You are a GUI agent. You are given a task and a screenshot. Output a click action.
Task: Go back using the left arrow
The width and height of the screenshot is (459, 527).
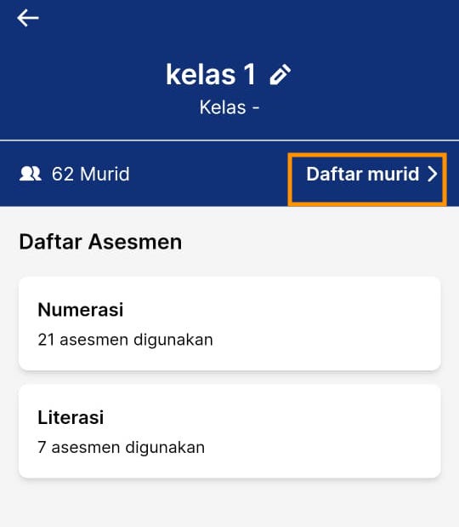point(28,18)
